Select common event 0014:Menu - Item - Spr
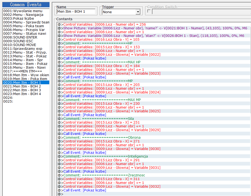251x196 pixels. (x=26, y=60)
